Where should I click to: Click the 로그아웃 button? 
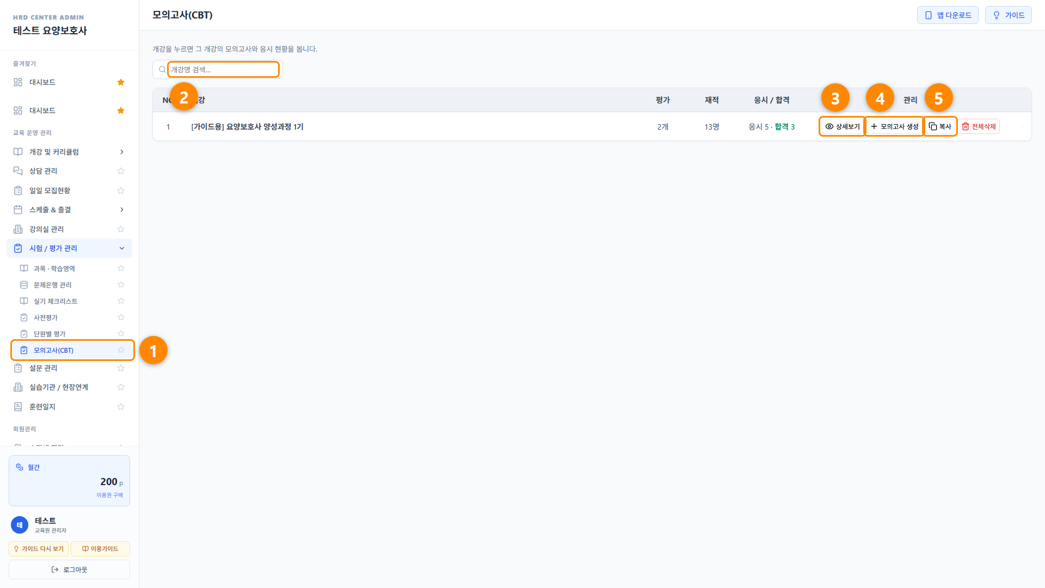tap(69, 569)
